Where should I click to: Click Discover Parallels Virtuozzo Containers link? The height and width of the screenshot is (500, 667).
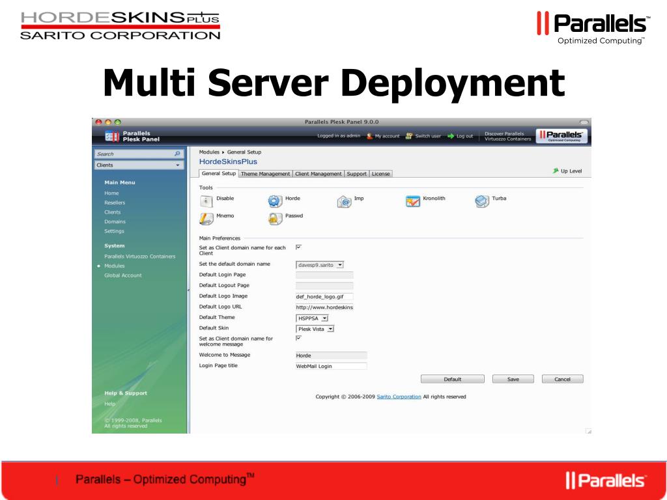coord(508,136)
